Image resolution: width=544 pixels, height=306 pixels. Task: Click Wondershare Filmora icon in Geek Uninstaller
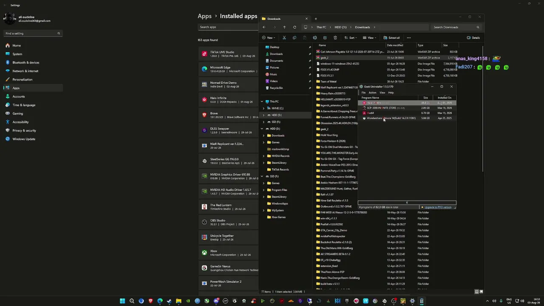click(364, 118)
